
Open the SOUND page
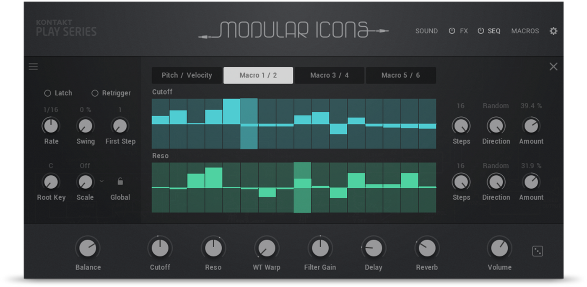click(x=426, y=31)
